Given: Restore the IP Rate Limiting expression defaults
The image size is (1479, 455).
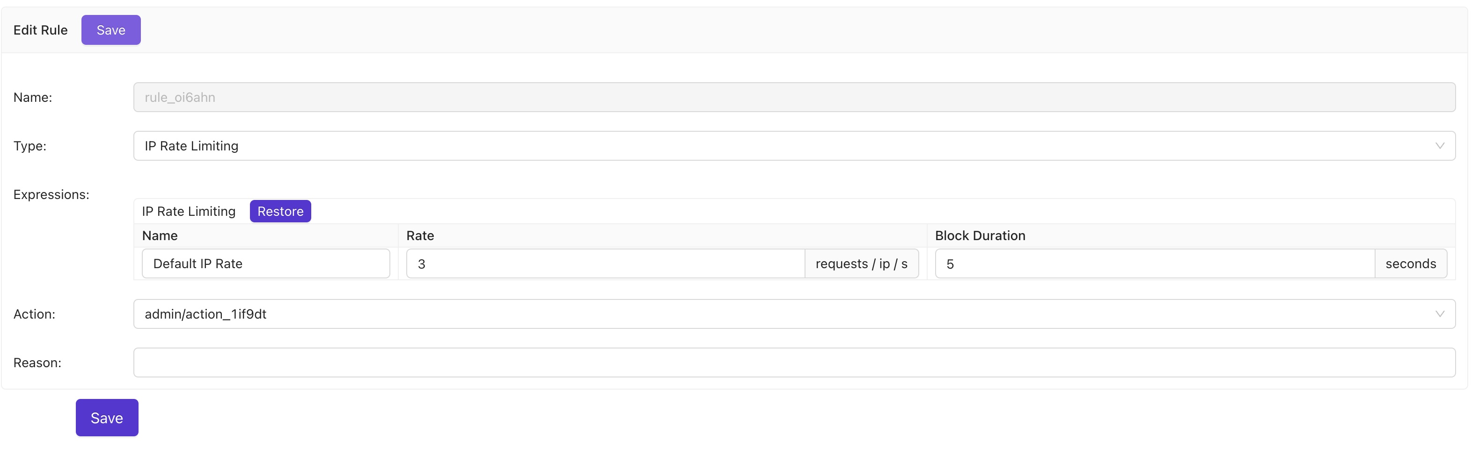Looking at the screenshot, I should [280, 212].
